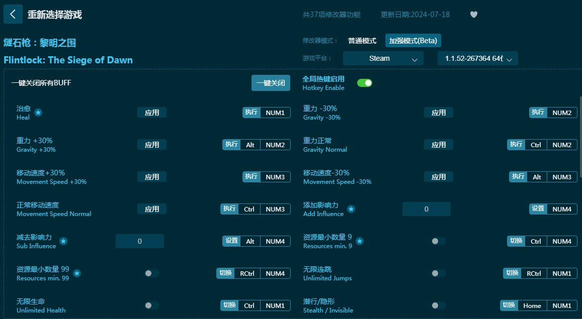Click the back arrow icon
582x319 pixels.
[x=13, y=14]
